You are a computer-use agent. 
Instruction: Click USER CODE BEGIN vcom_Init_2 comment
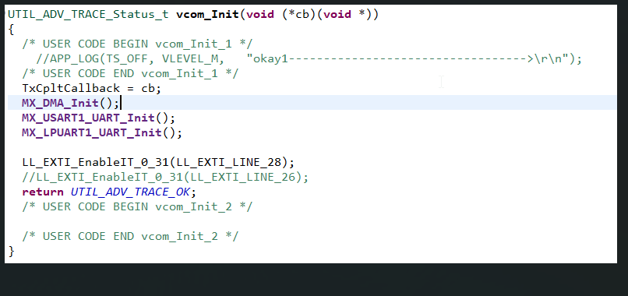click(x=137, y=206)
